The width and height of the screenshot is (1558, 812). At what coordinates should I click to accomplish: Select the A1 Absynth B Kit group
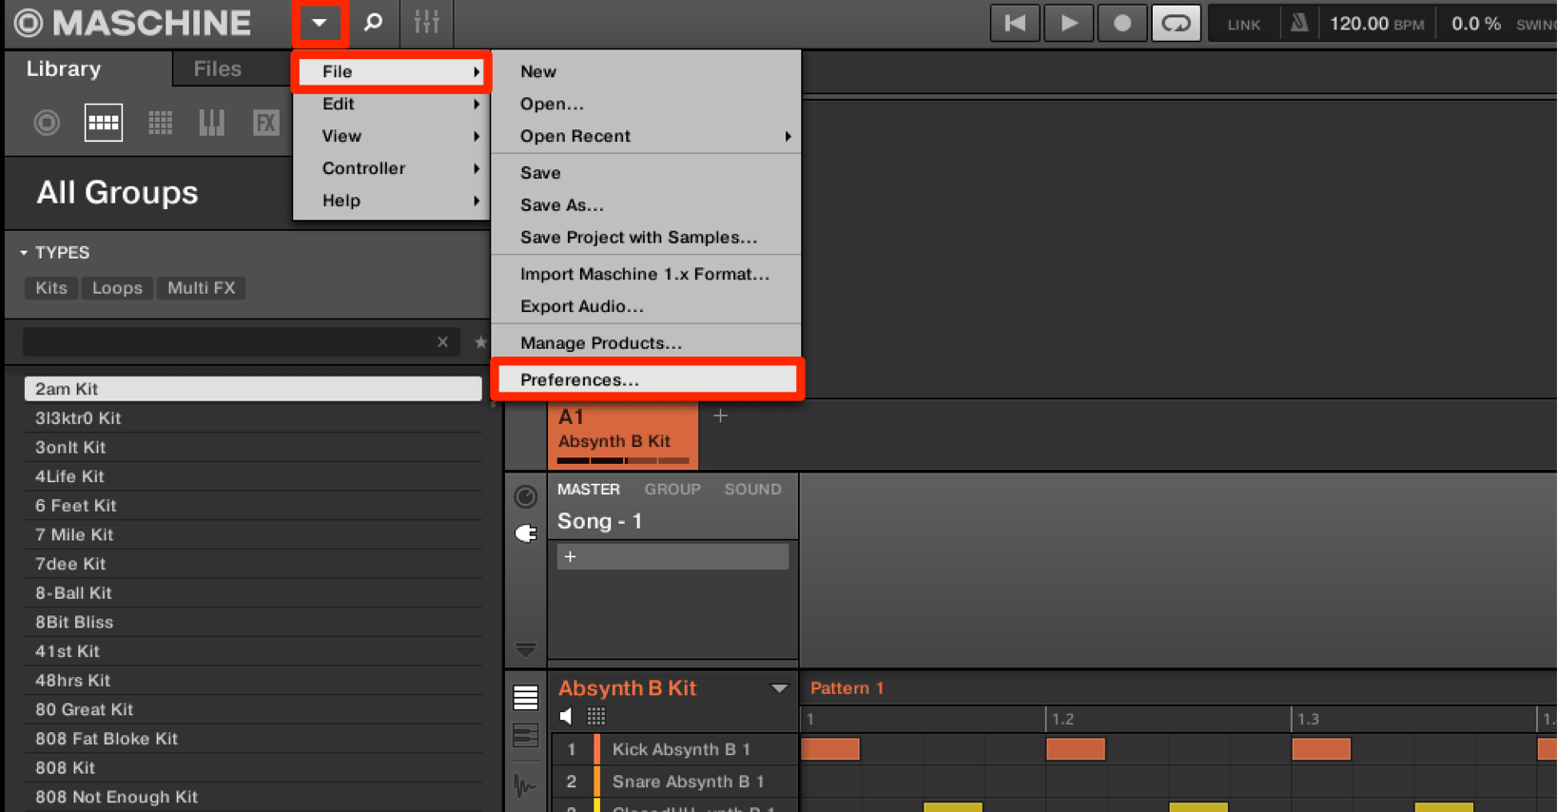pyautogui.click(x=623, y=435)
